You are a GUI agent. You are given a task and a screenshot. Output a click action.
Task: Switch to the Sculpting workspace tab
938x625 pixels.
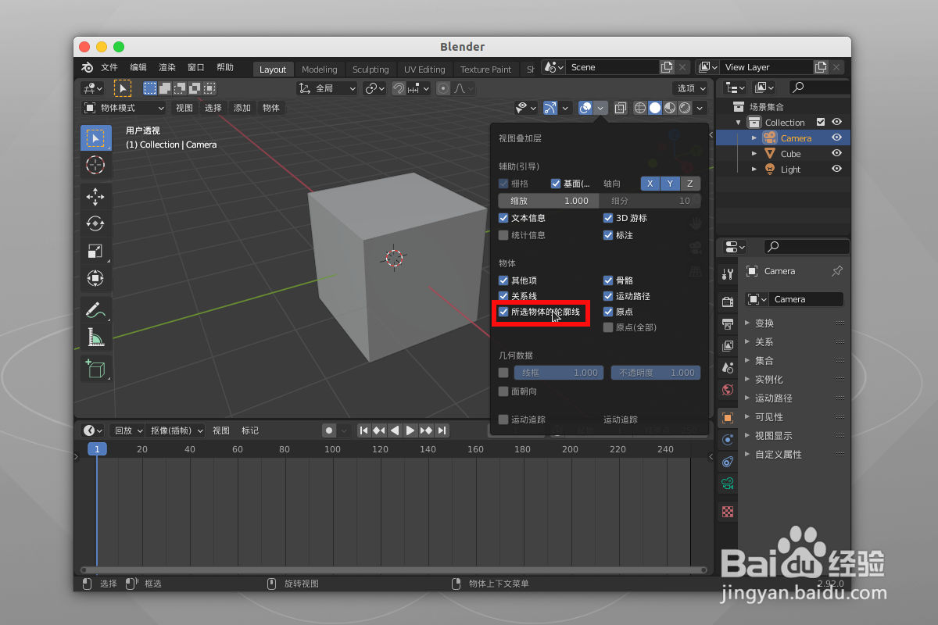(x=371, y=70)
